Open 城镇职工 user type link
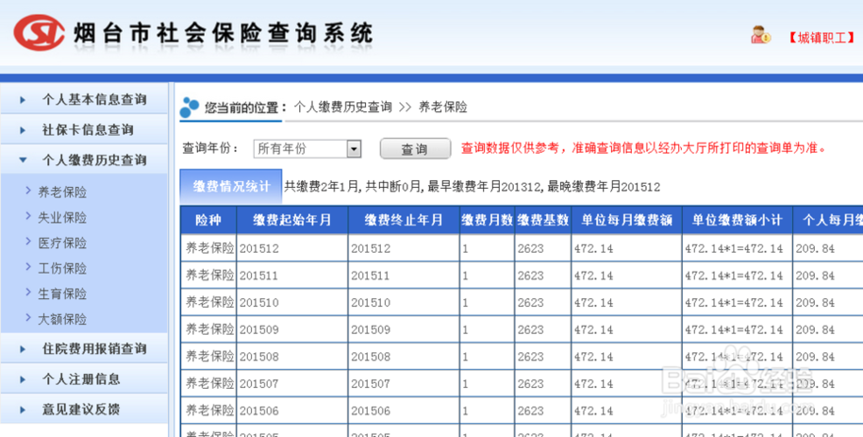 821,38
